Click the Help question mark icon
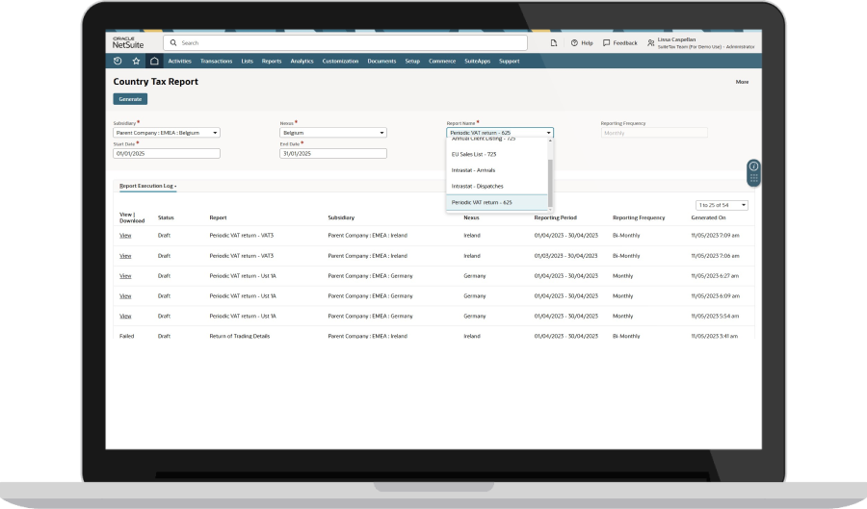 pyautogui.click(x=574, y=43)
